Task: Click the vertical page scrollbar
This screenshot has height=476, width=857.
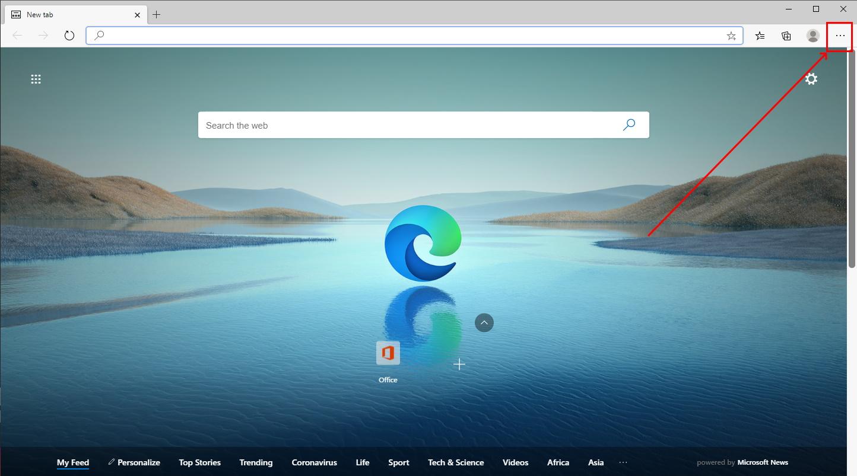Action: (852, 160)
